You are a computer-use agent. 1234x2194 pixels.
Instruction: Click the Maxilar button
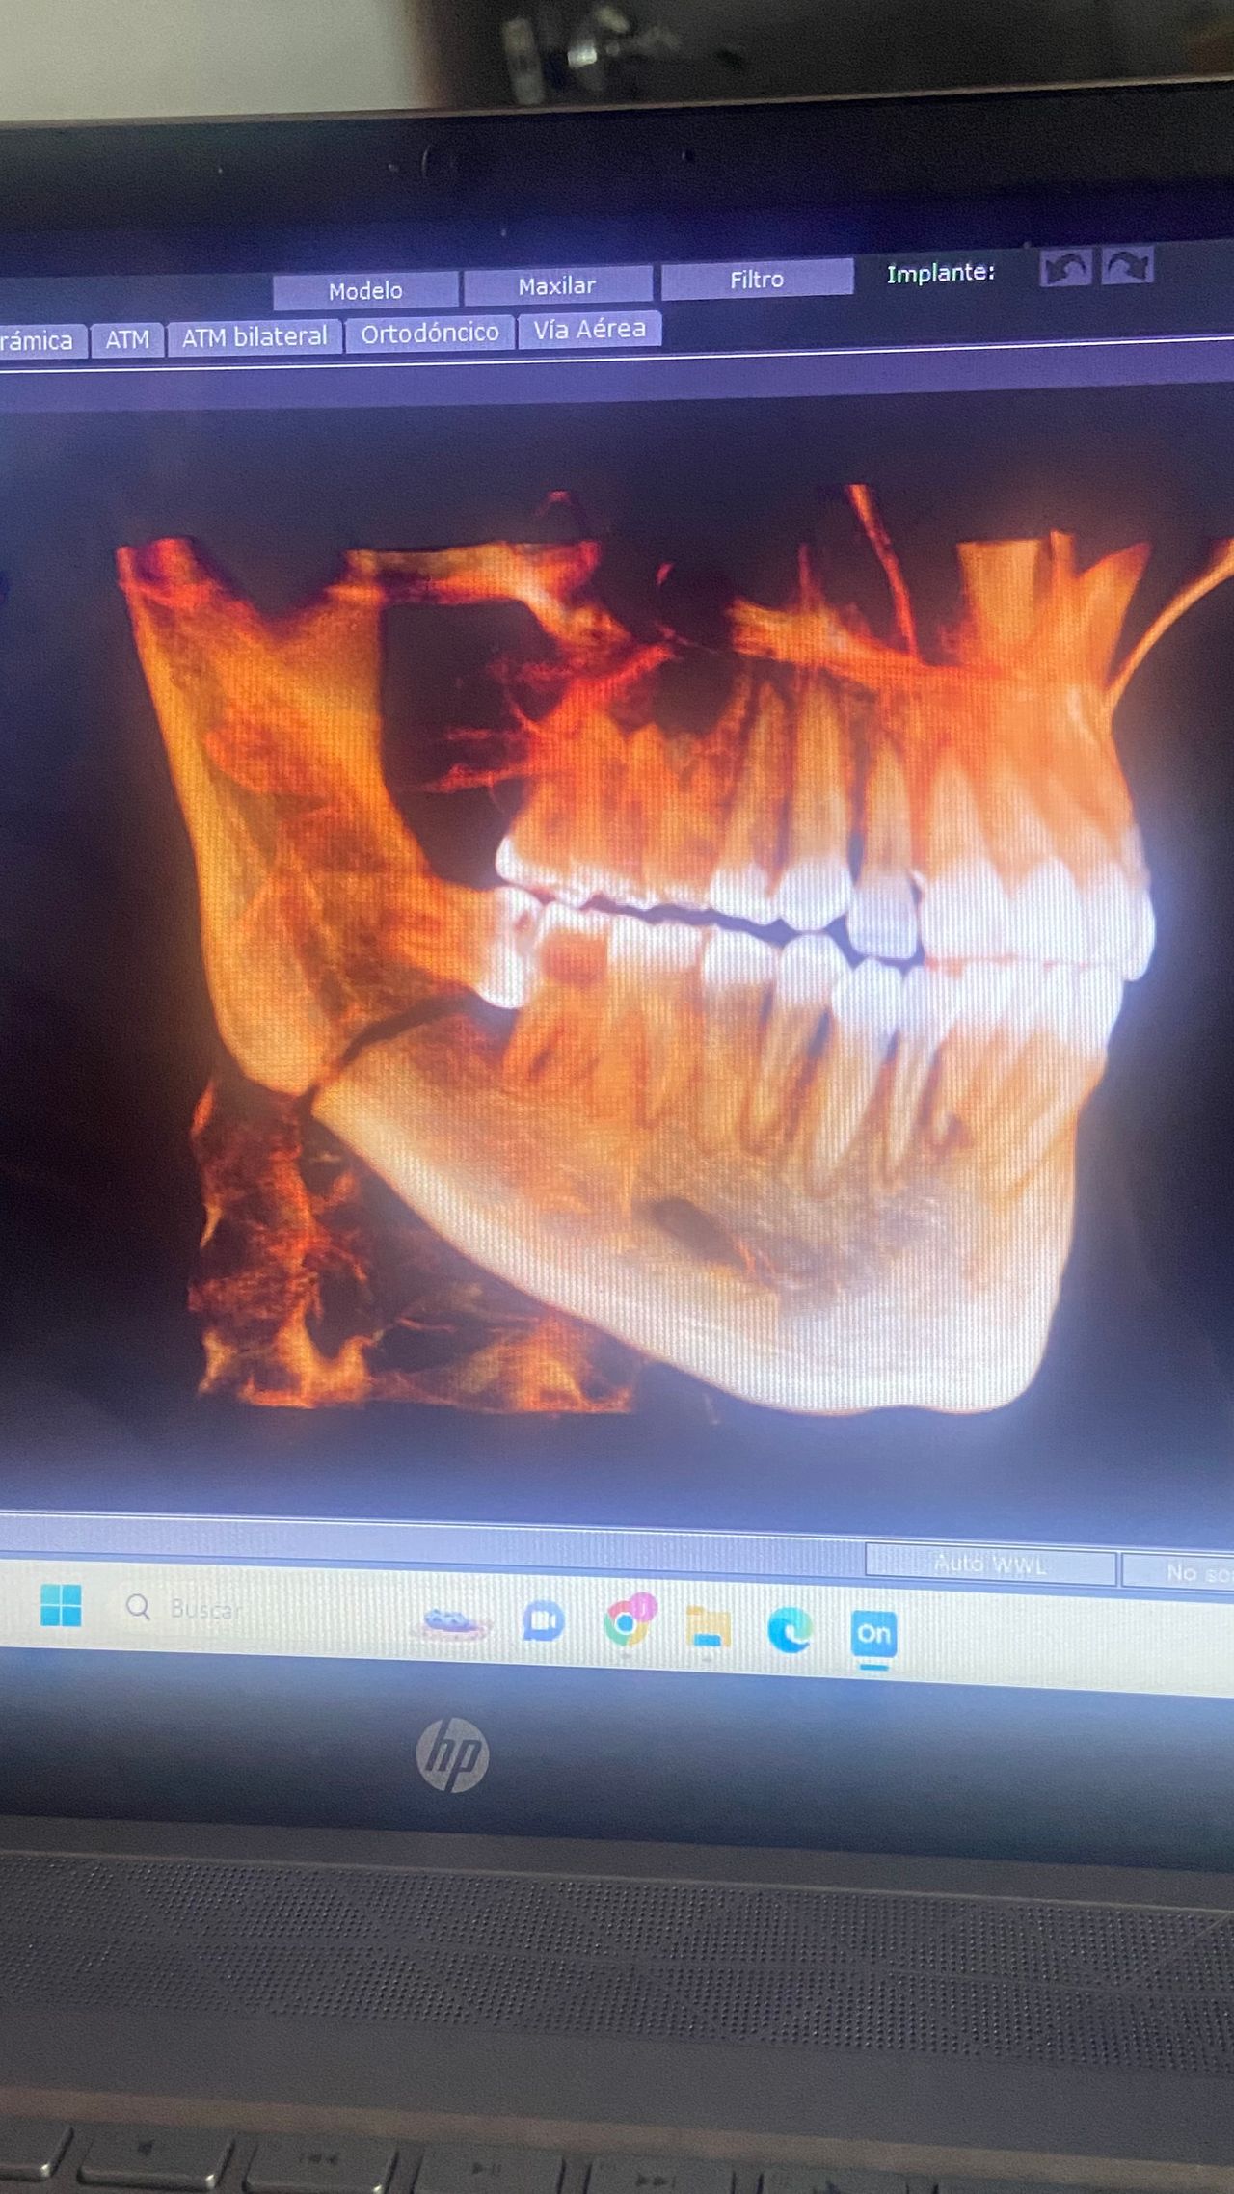pos(556,286)
